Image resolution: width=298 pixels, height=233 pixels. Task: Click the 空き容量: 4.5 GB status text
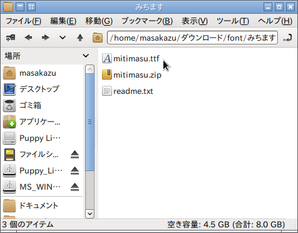tap(226, 224)
